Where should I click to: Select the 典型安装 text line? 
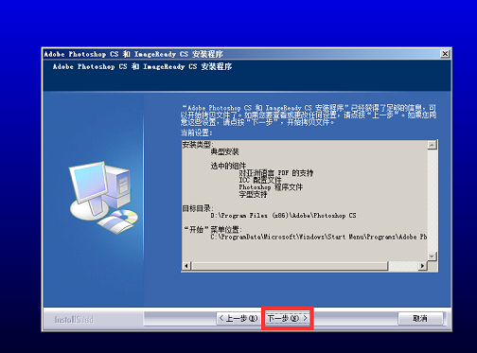click(x=224, y=152)
